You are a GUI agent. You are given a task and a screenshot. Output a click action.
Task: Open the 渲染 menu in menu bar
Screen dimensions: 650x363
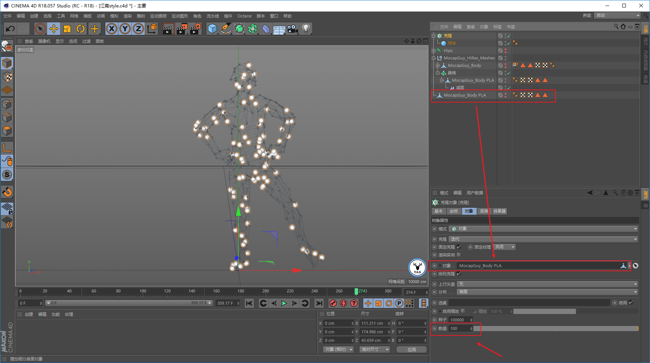tap(127, 16)
